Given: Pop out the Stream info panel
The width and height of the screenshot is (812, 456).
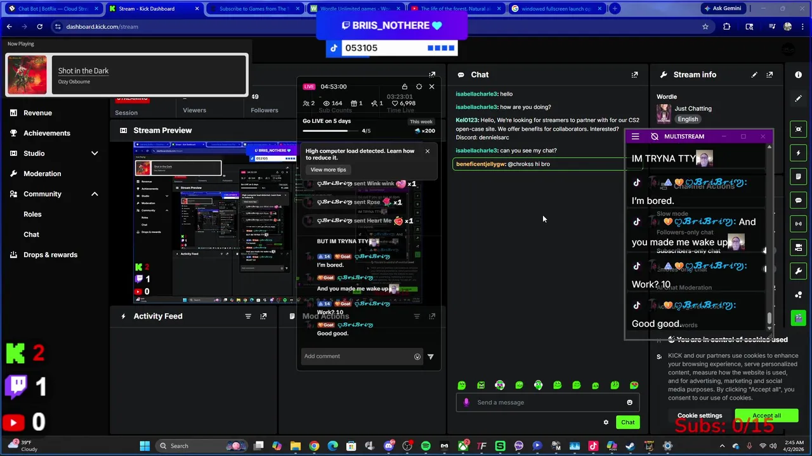Looking at the screenshot, I should click(769, 75).
